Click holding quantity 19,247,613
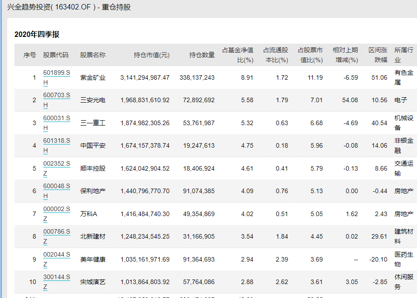Image resolution: width=417 pixels, height=298 pixels. (x=199, y=145)
